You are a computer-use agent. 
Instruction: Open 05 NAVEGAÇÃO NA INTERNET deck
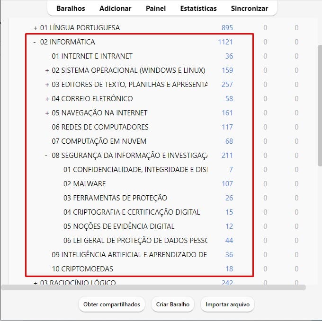click(99, 113)
